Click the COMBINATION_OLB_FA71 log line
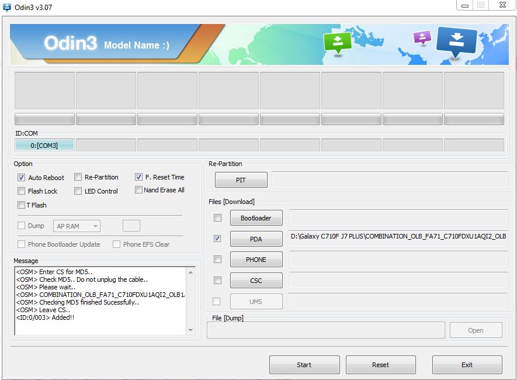 tap(100, 295)
